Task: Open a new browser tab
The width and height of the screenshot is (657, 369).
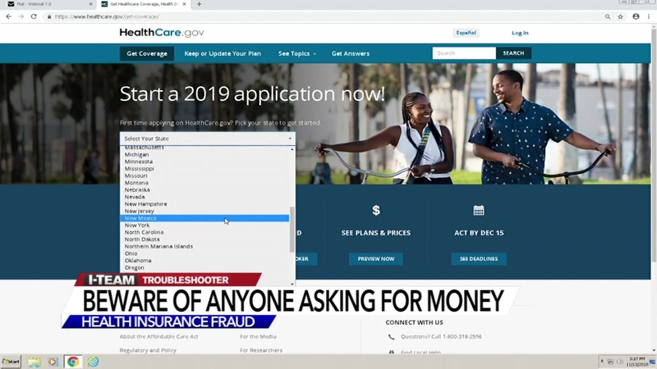Action: coord(199,4)
